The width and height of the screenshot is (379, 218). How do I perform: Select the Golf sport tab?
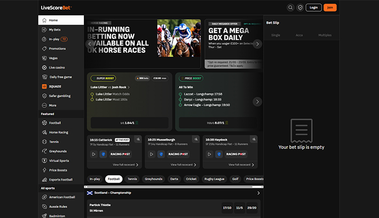pyautogui.click(x=235, y=179)
